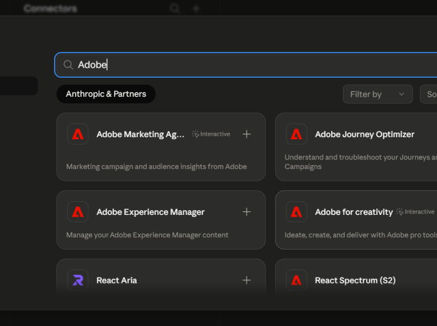Screen dimensions: 437x326
Task: Click the Adobe for creativity logo icon
Action: pos(296,212)
